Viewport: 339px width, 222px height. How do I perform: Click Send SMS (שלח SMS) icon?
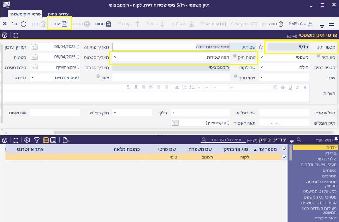[x=310, y=24]
